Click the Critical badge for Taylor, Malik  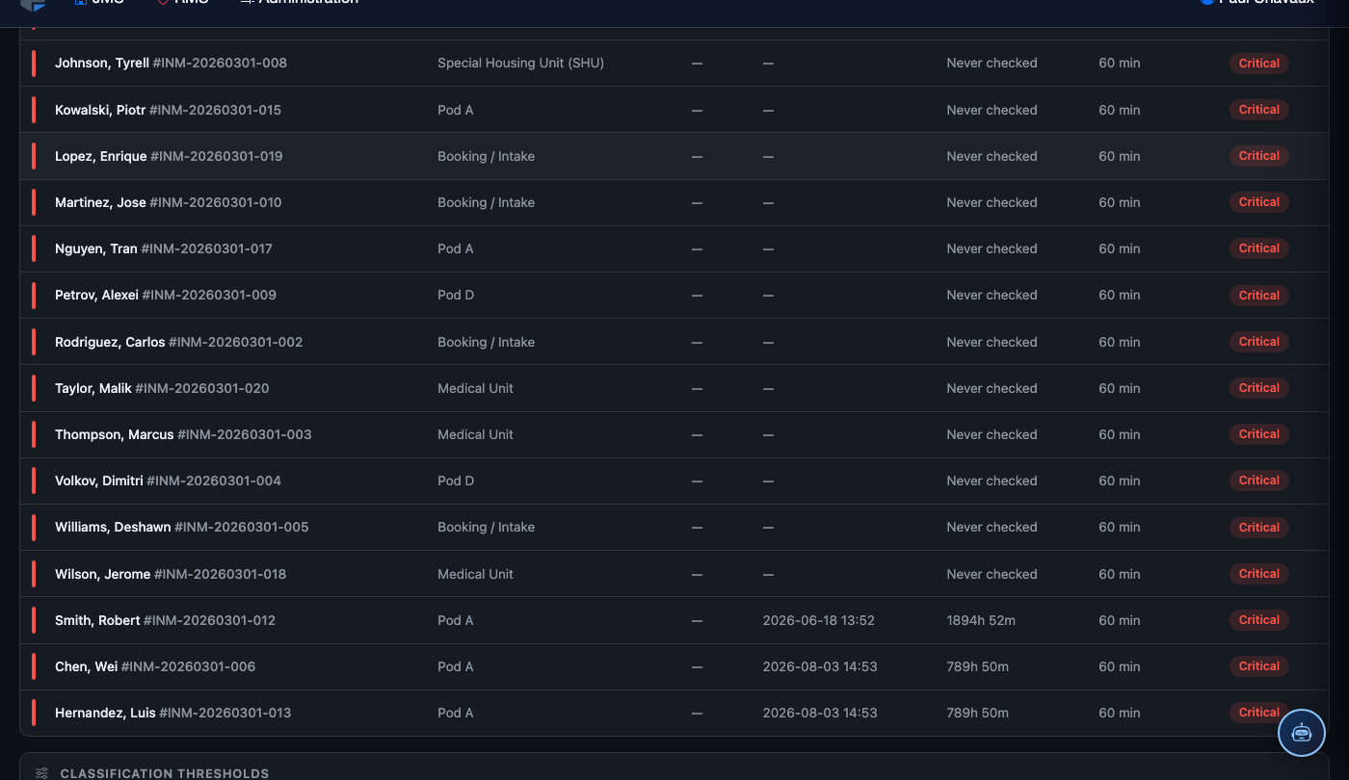1258,388
